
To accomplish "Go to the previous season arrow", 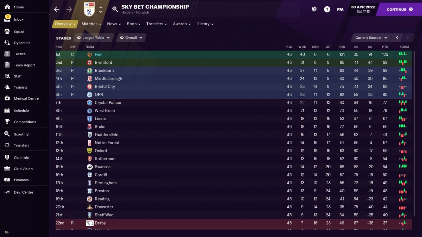I will coord(397,38).
